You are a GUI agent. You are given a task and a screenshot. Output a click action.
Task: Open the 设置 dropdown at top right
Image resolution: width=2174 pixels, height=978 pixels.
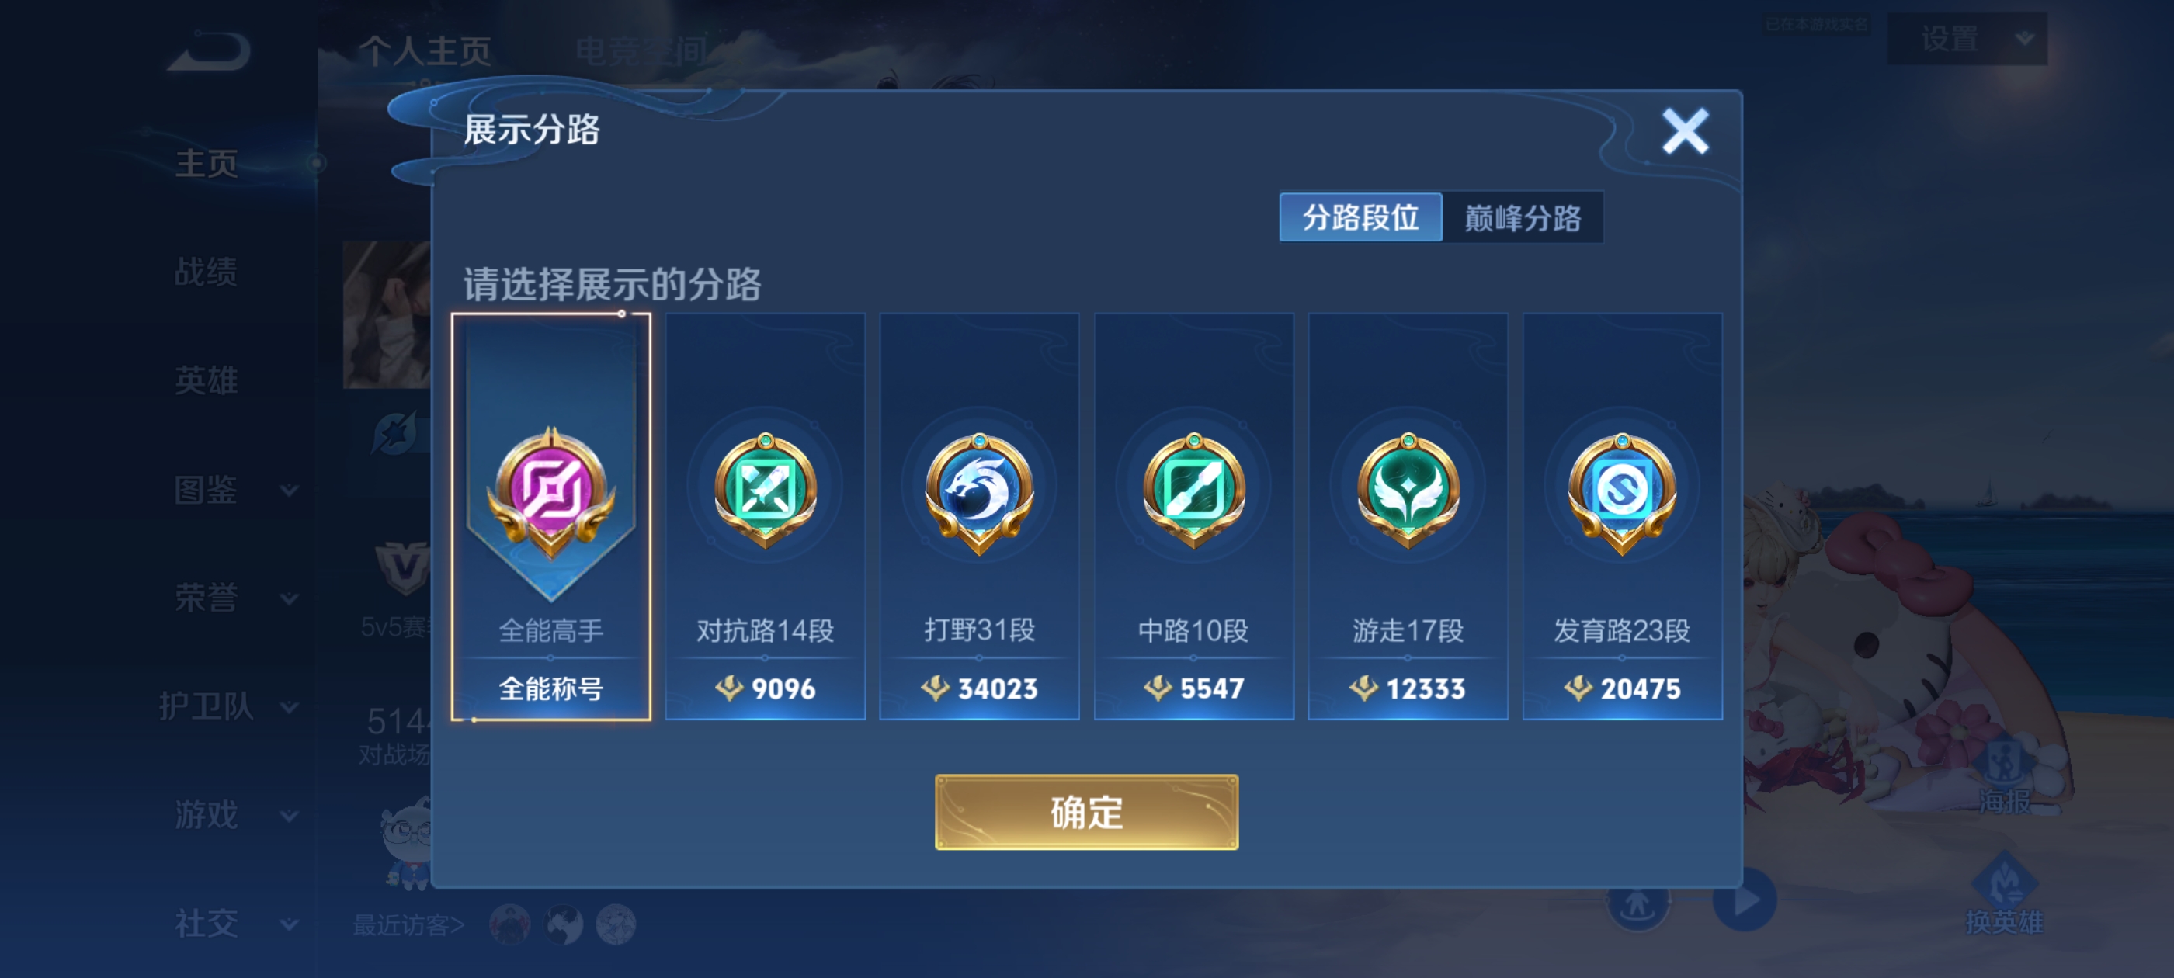point(1967,39)
